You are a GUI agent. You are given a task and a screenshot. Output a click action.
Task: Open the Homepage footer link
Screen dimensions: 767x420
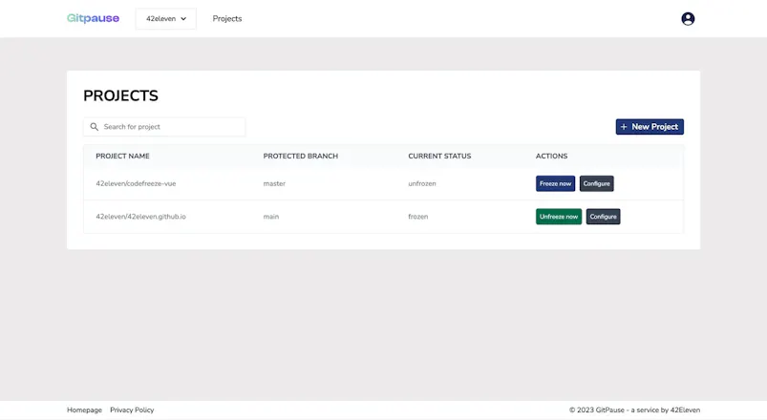click(84, 410)
